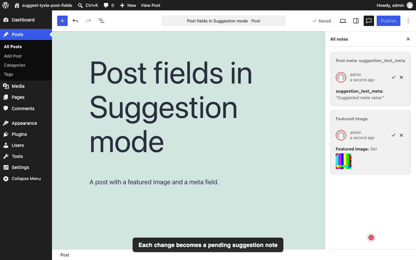Open the Settings sidebar menu
Viewport: 416px width, 260px height.
pyautogui.click(x=26, y=167)
